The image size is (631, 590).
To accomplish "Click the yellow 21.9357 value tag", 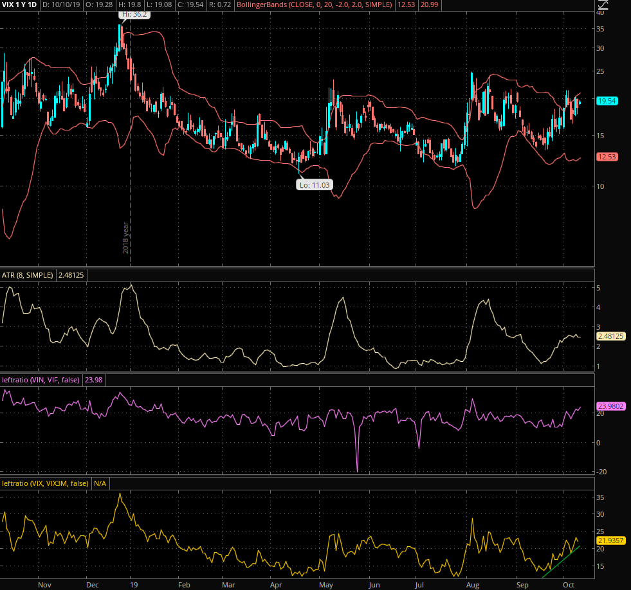I will 612,541.
